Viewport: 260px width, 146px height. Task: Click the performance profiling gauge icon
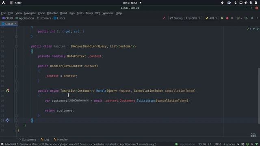click(x=246, y=18)
